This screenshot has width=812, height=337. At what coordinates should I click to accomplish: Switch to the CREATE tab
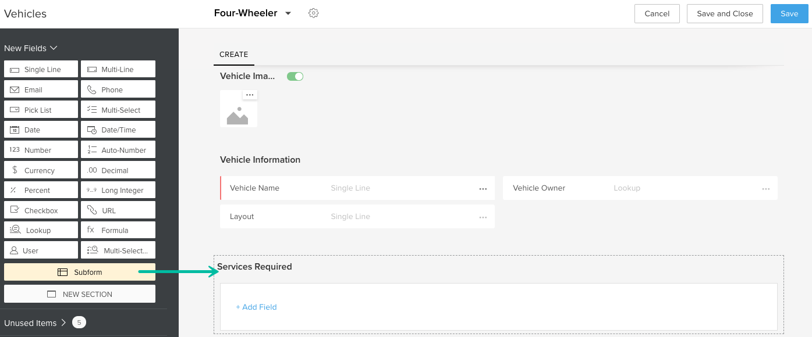(x=234, y=55)
